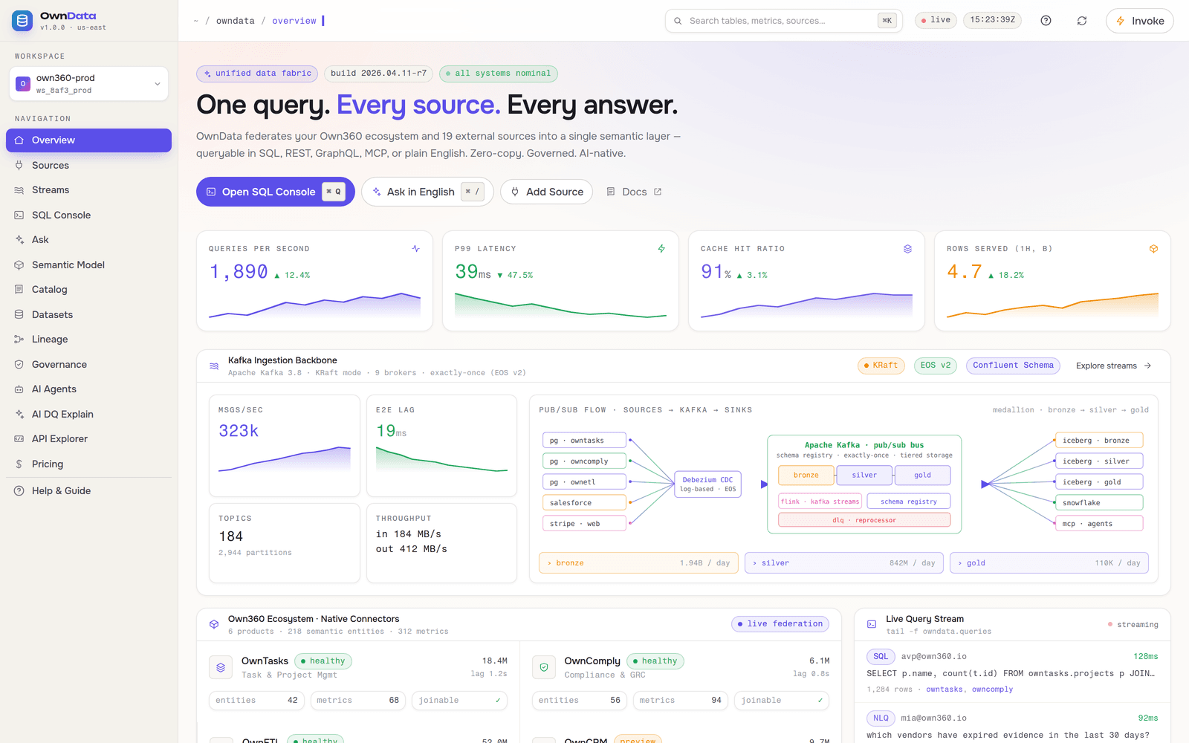Click the EOS v2 tag badge
The height and width of the screenshot is (743, 1189).
tap(936, 366)
